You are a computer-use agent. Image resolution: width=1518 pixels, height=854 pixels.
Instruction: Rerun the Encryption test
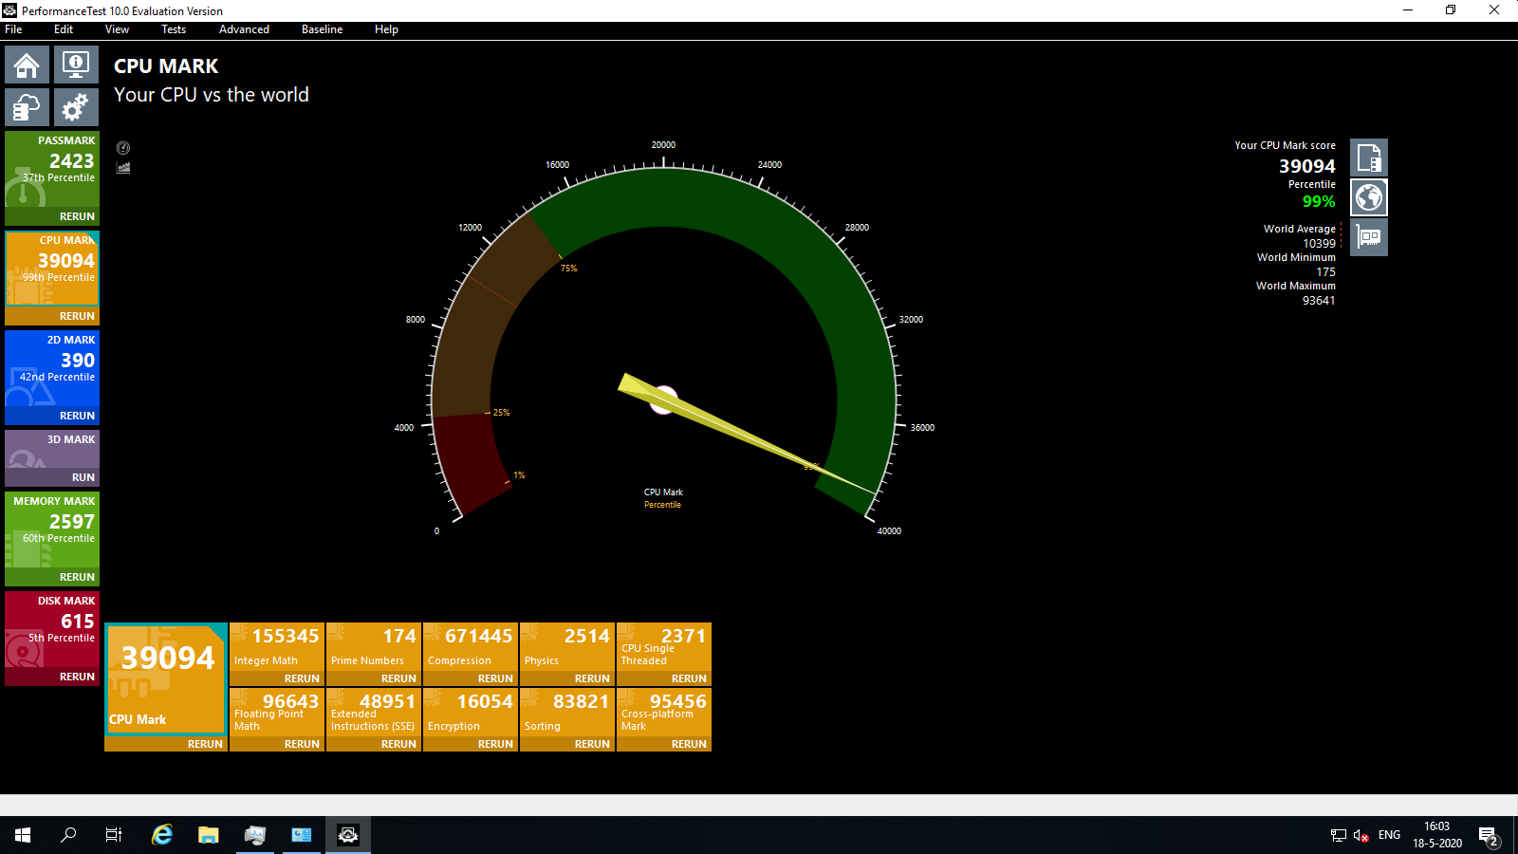pyautogui.click(x=494, y=744)
